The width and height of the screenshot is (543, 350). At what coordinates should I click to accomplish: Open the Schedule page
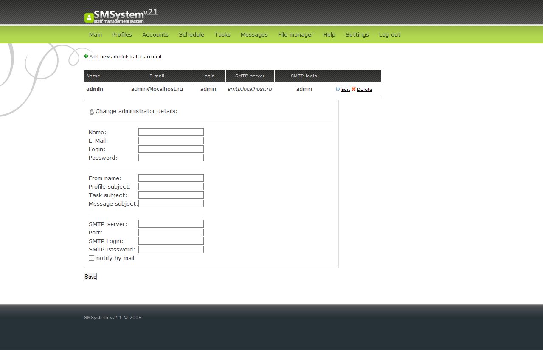pos(191,35)
